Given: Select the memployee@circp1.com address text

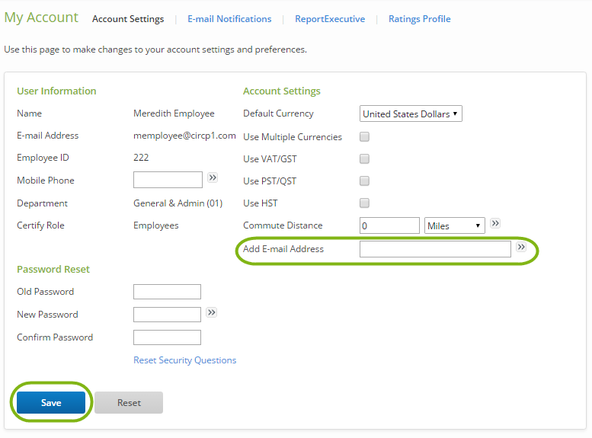Looking at the screenshot, I should (x=184, y=136).
